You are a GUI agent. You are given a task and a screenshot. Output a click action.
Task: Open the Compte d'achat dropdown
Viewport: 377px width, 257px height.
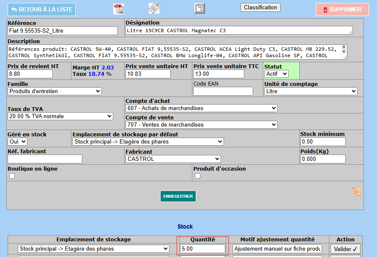click(202, 108)
